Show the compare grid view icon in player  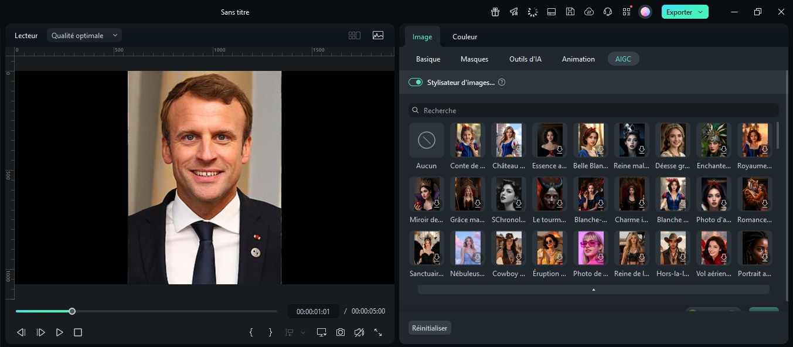(355, 35)
